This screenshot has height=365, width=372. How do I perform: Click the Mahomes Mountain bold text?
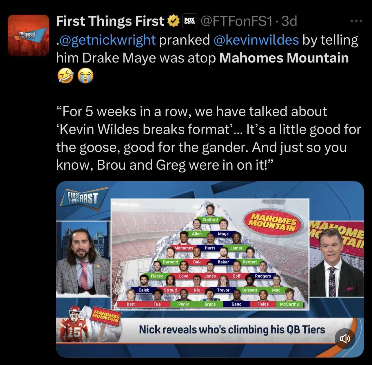click(x=284, y=58)
